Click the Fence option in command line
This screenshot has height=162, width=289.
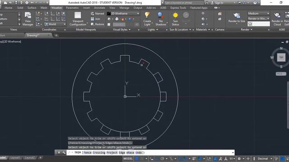click(x=87, y=153)
